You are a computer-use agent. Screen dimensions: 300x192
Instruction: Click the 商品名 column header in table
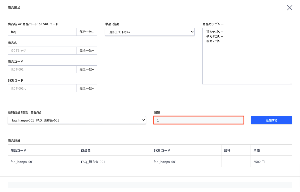point(86,150)
